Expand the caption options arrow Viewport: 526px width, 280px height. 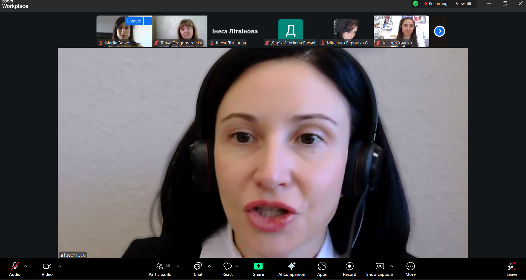coord(392,266)
